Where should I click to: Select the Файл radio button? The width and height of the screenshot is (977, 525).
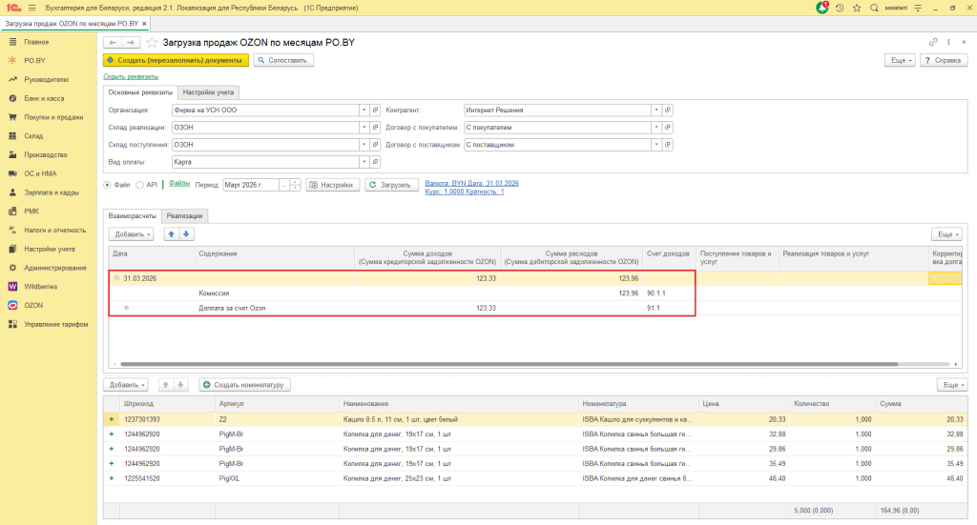tap(107, 185)
